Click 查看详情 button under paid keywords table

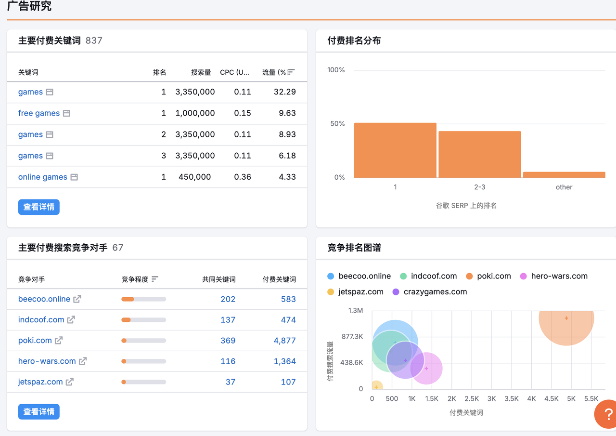tap(39, 207)
